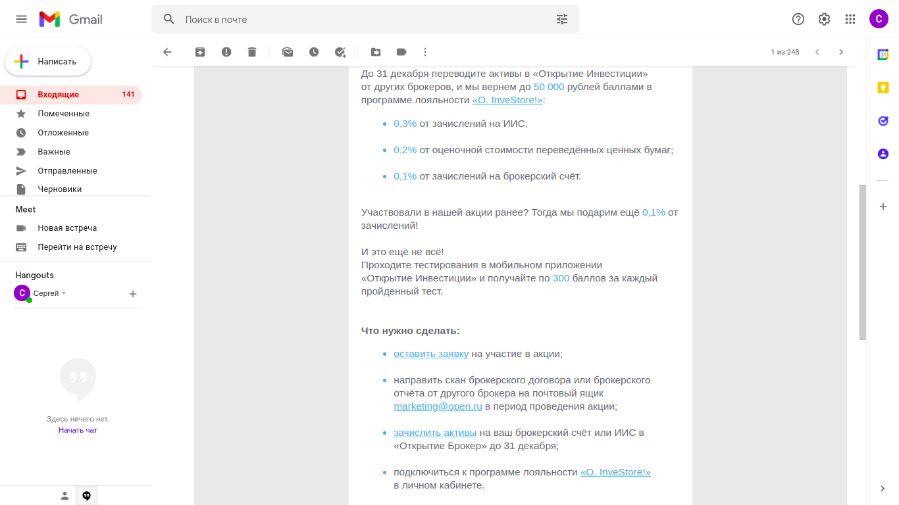Archive this email
Screen dimensions: 899x505
click(x=200, y=52)
